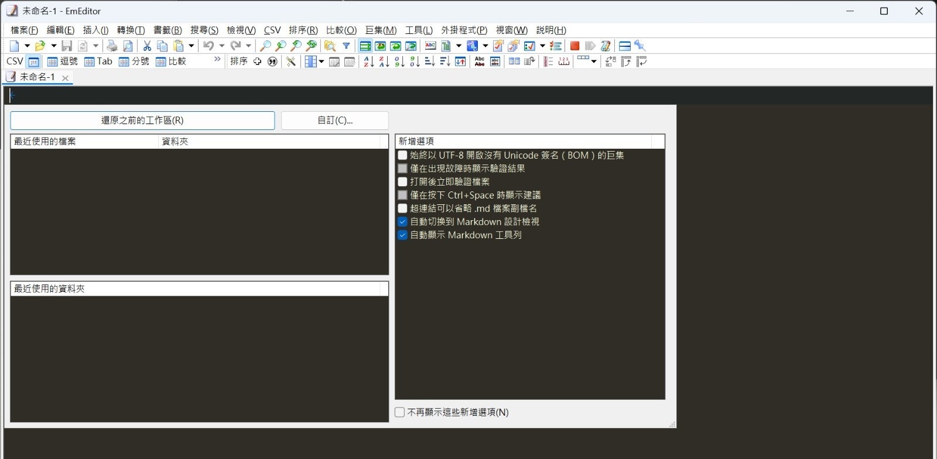Click the 自訂(C)... button
The height and width of the screenshot is (459, 937).
click(335, 121)
